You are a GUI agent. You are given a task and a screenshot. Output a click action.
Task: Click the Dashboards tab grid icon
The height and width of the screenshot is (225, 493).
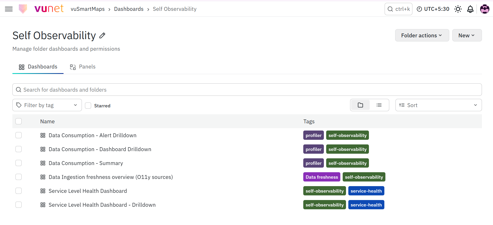click(22, 67)
